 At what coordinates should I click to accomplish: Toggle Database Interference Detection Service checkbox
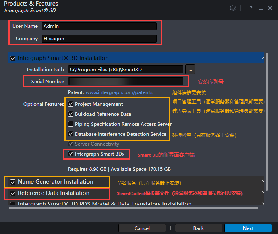pos(71,134)
